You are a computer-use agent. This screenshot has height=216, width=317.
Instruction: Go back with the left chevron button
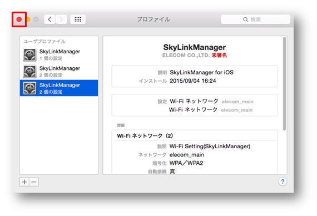click(49, 19)
